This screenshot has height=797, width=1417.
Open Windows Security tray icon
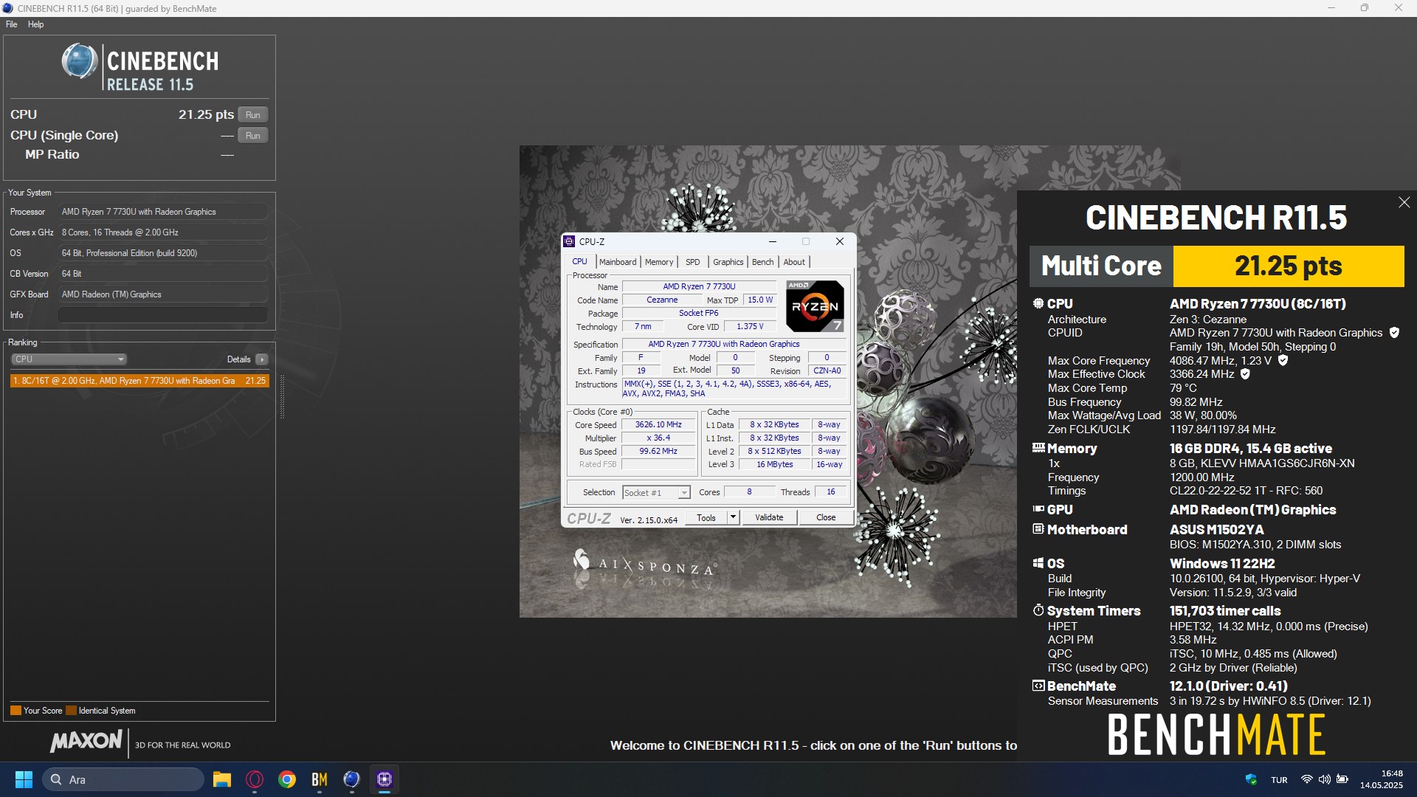pos(1251,780)
